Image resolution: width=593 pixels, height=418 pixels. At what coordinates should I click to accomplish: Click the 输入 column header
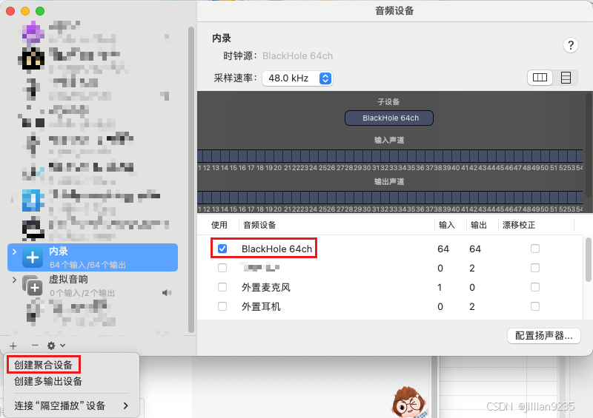(x=447, y=225)
